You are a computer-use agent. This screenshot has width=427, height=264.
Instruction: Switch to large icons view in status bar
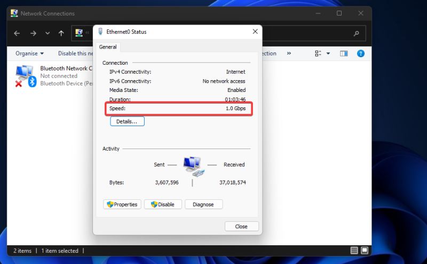click(x=365, y=251)
